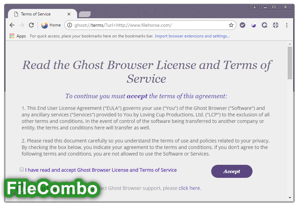Open the three-dot browser menu

(x=287, y=25)
